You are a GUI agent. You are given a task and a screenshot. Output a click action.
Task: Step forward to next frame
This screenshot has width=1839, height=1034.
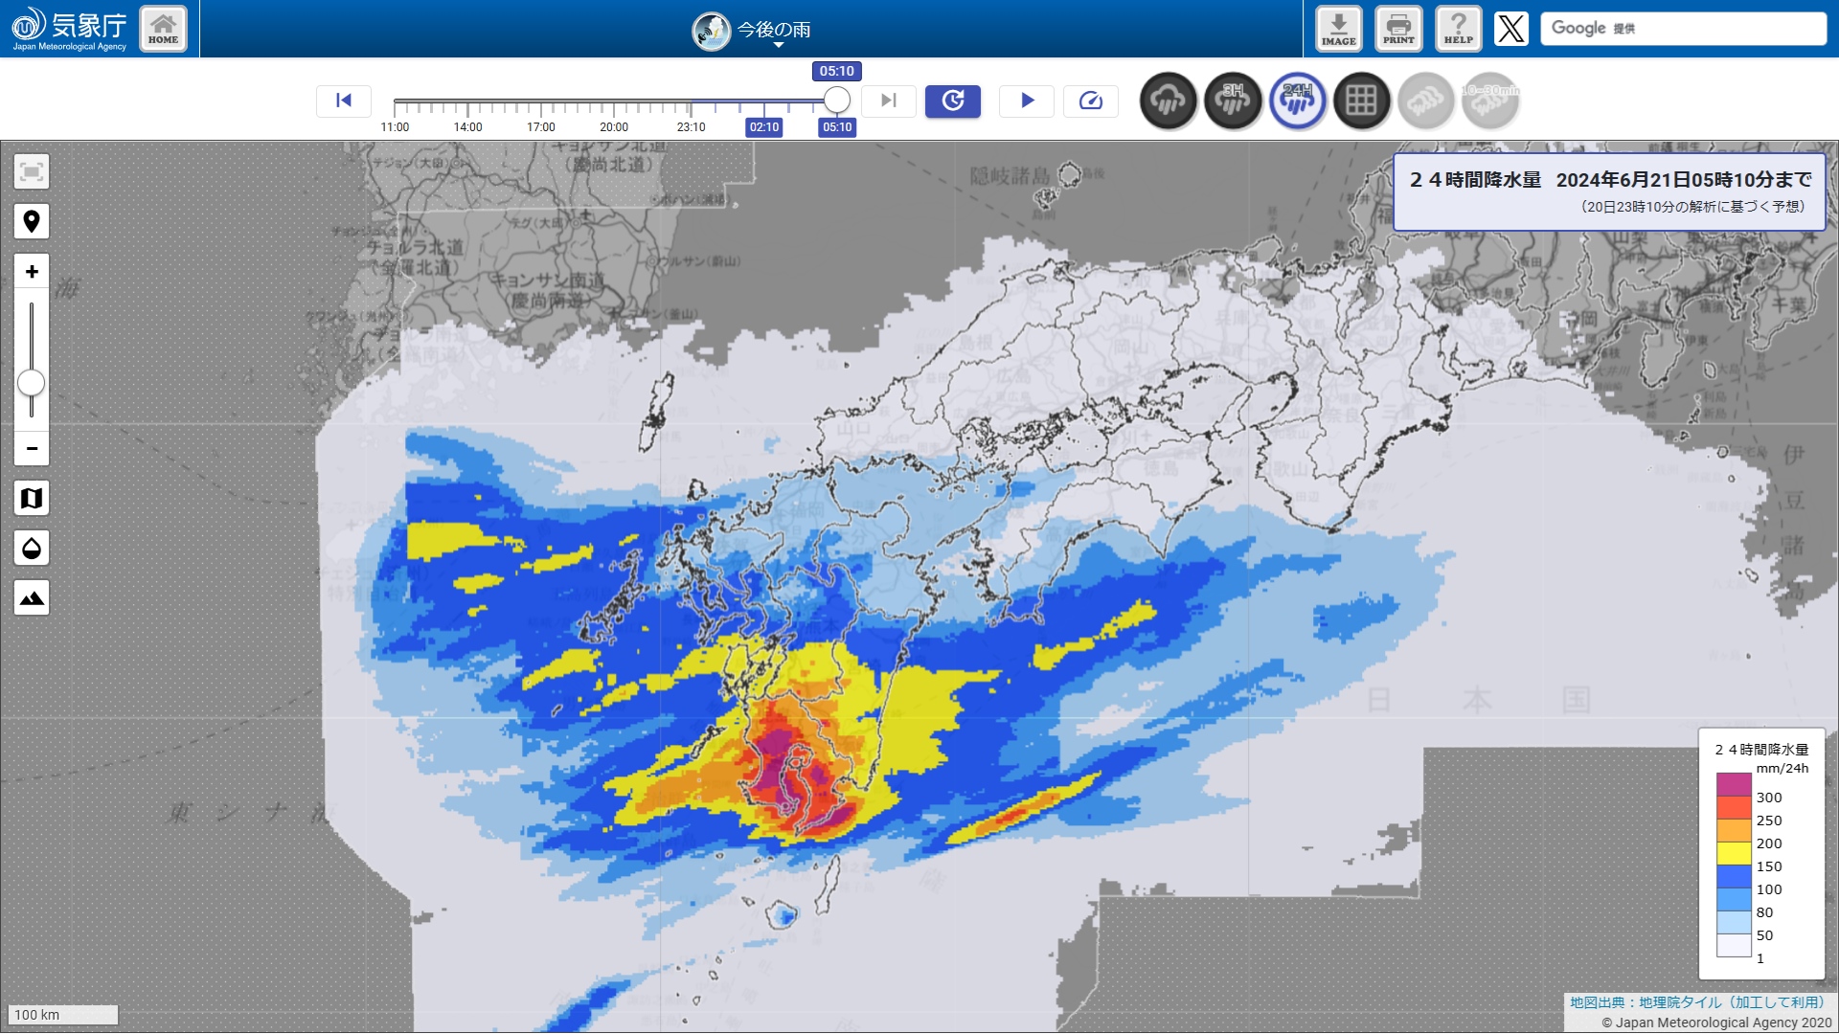[888, 101]
